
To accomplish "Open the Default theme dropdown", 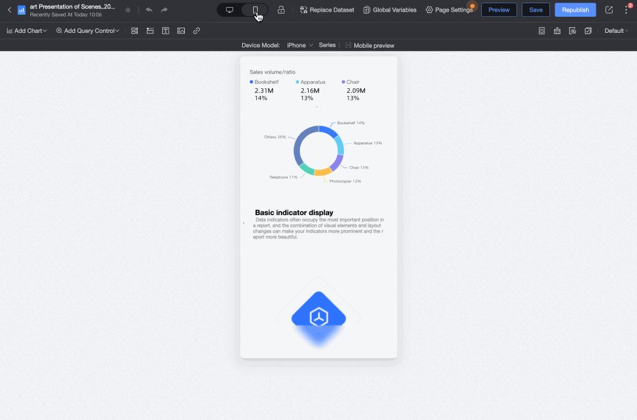I will 616,31.
